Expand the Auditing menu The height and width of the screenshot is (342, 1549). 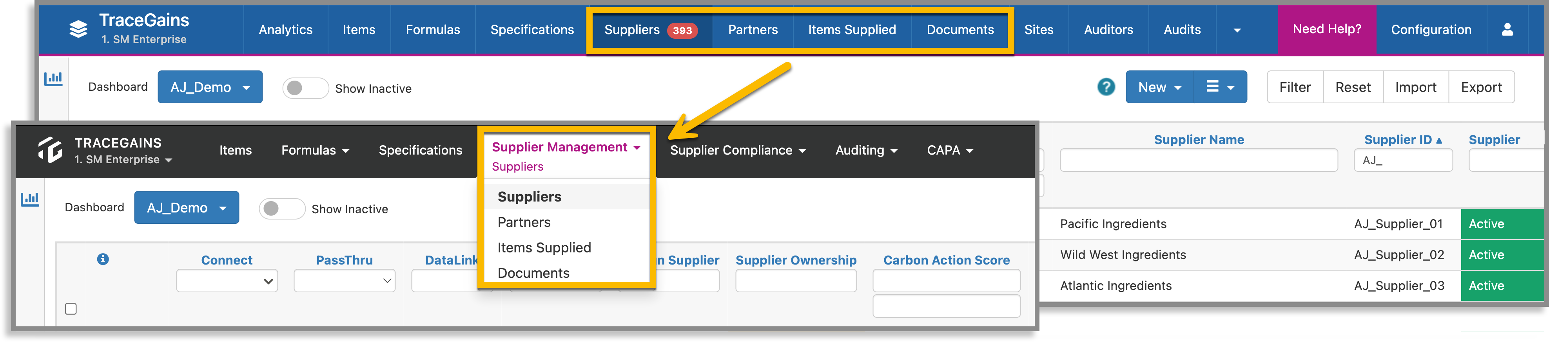(x=866, y=150)
